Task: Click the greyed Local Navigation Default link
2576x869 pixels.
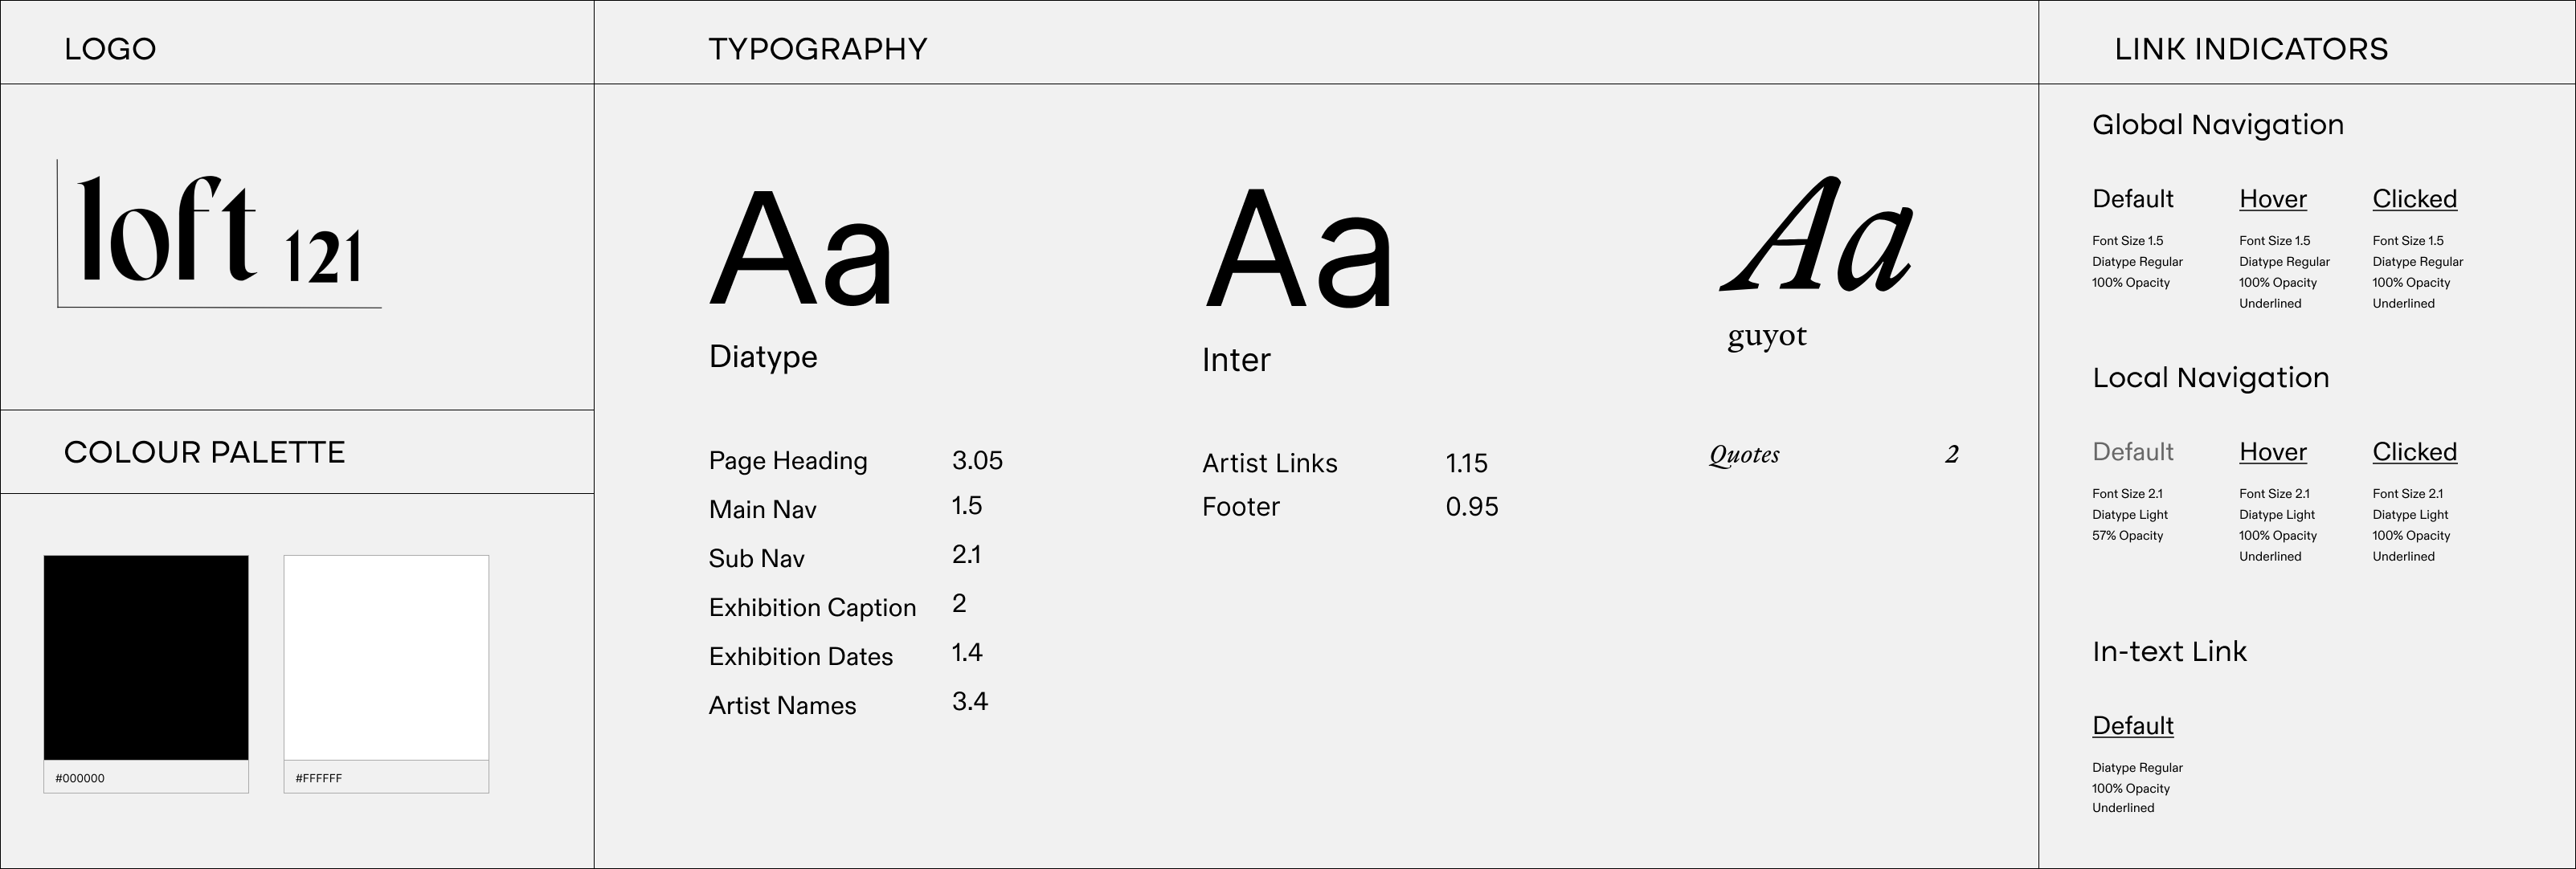Action: (2132, 452)
